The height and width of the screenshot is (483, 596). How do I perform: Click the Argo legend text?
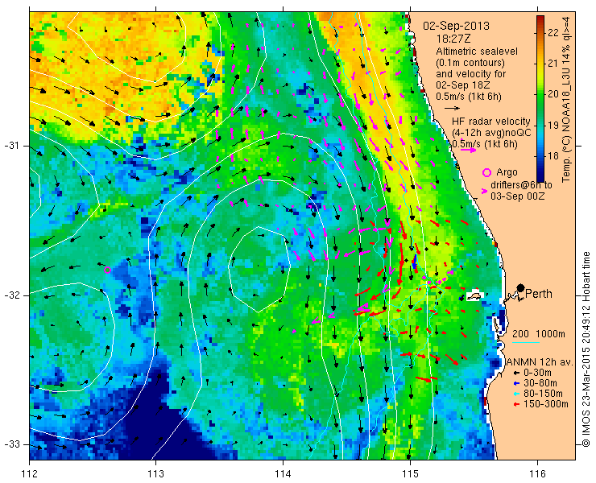pos(507,172)
